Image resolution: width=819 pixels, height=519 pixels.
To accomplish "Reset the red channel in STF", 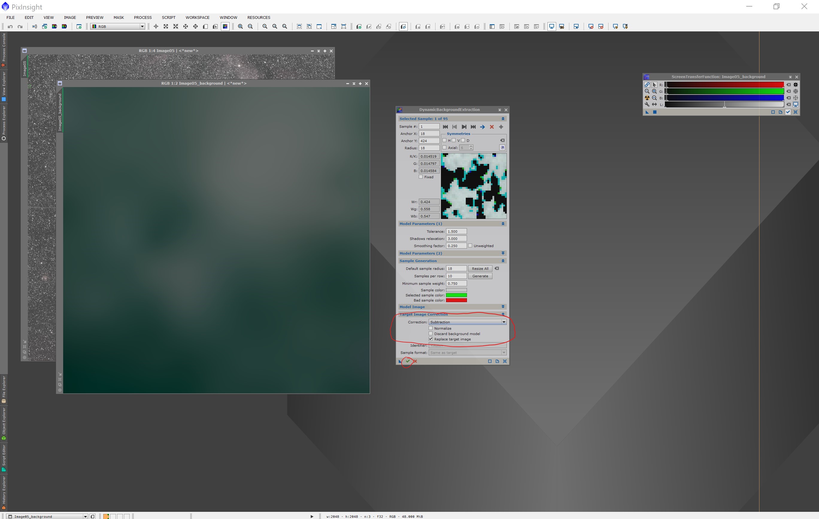I will pos(789,85).
